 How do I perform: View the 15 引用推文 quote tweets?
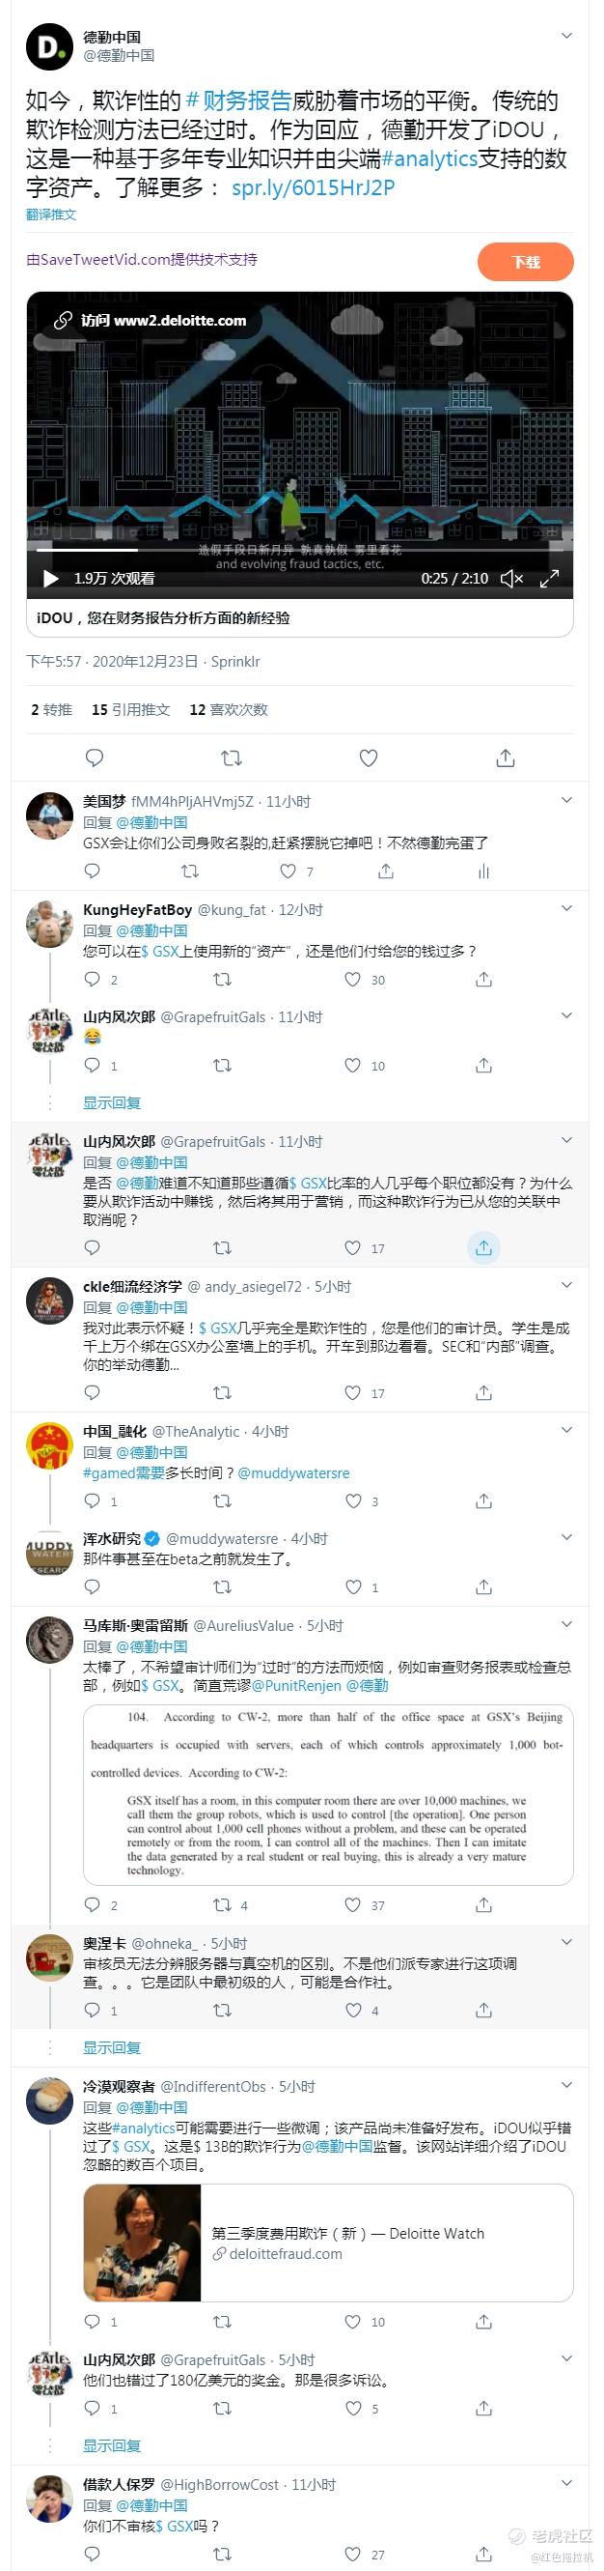tap(130, 709)
